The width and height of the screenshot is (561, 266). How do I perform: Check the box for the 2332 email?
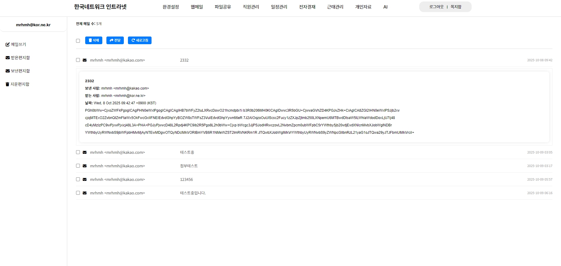coord(78,60)
